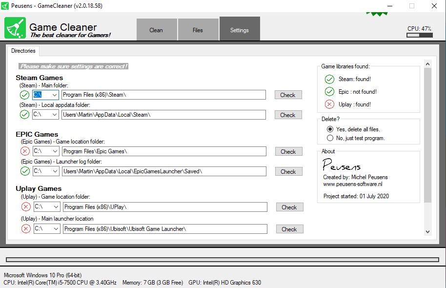Viewport: 446px width, 288px height.
Task: Open the Settings tab
Action: [240, 29]
